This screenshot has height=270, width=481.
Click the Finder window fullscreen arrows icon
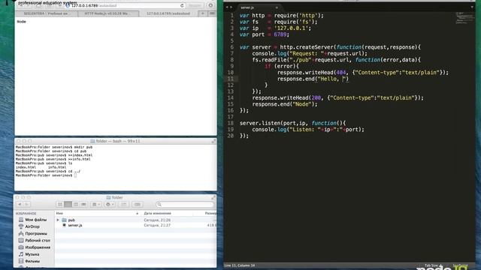tap(213, 197)
